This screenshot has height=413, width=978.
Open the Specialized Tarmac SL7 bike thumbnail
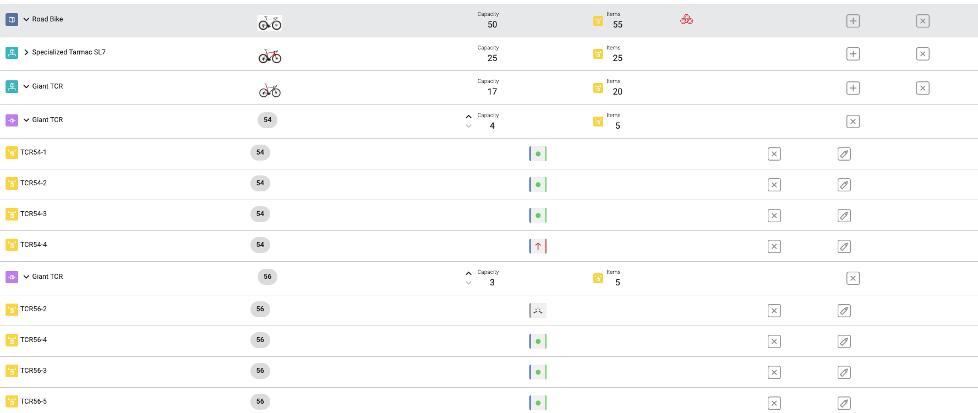[x=270, y=56]
